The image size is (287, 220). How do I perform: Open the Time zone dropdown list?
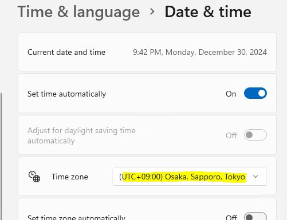pos(190,177)
